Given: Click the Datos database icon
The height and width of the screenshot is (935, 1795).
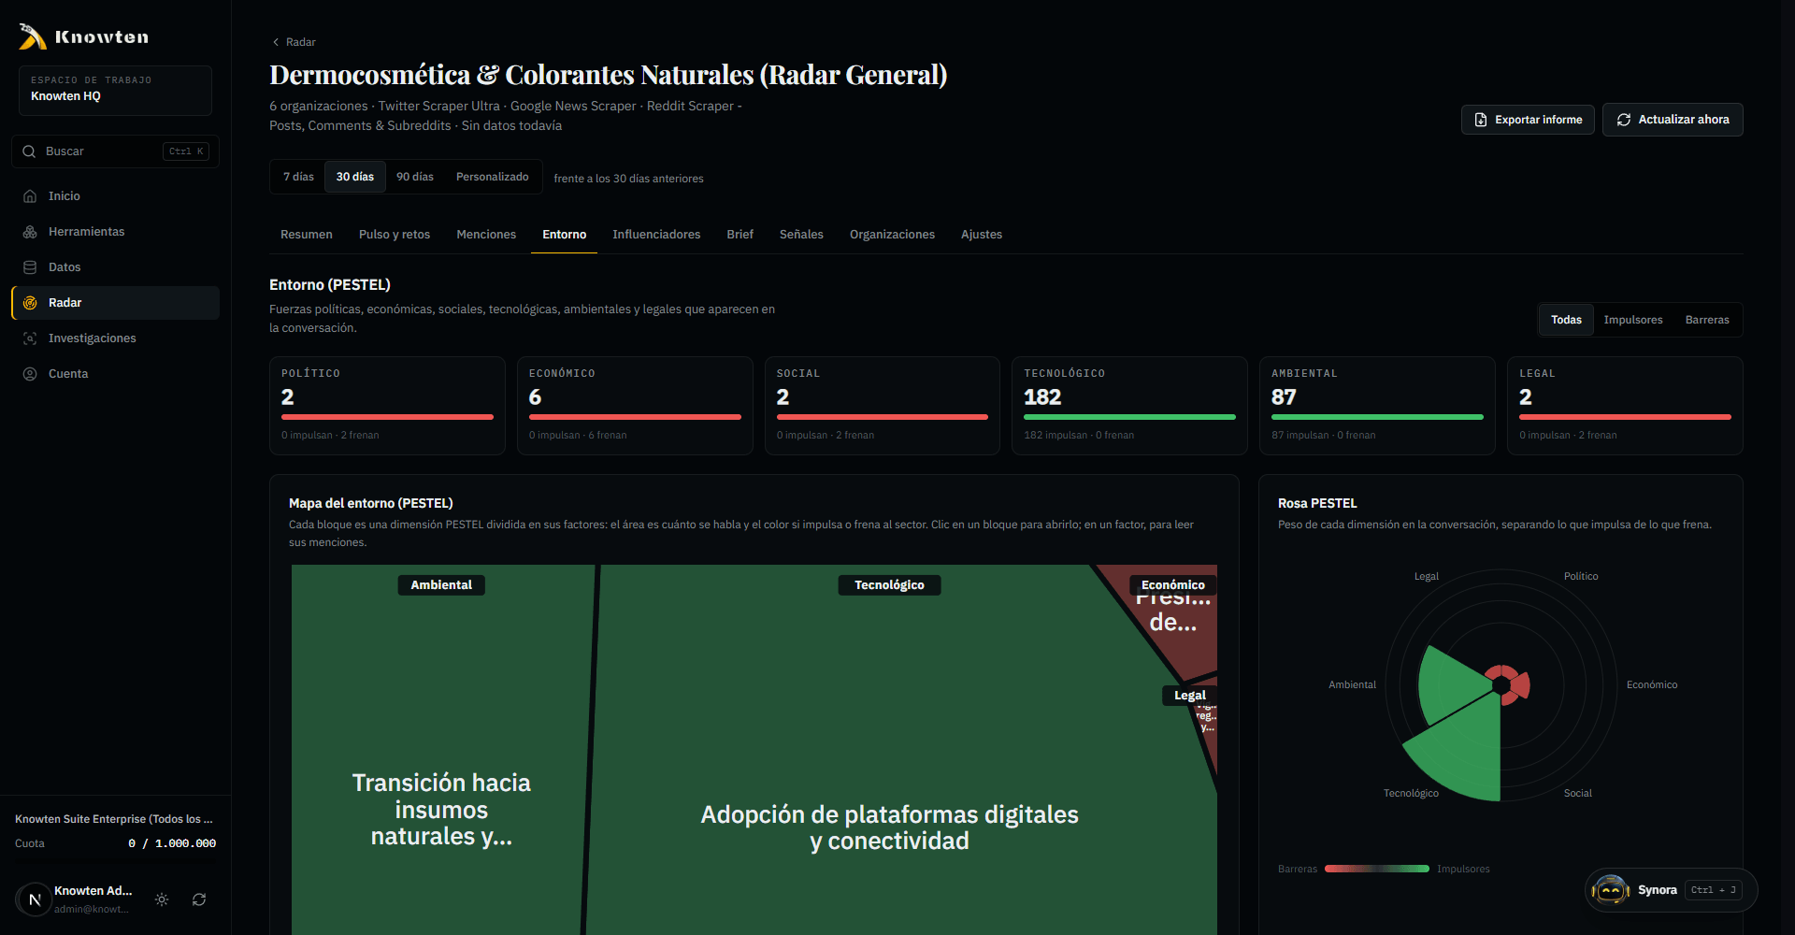Looking at the screenshot, I should click(x=30, y=267).
